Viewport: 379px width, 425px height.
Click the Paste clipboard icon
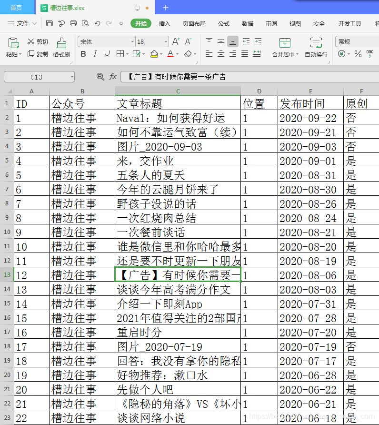pos(13,43)
